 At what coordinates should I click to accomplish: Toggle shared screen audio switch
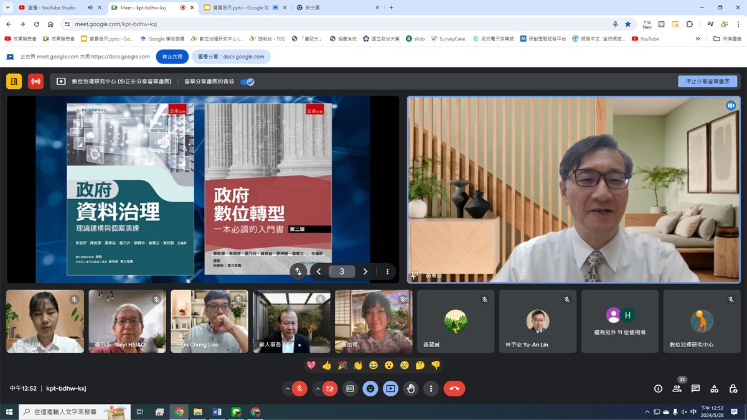point(247,82)
